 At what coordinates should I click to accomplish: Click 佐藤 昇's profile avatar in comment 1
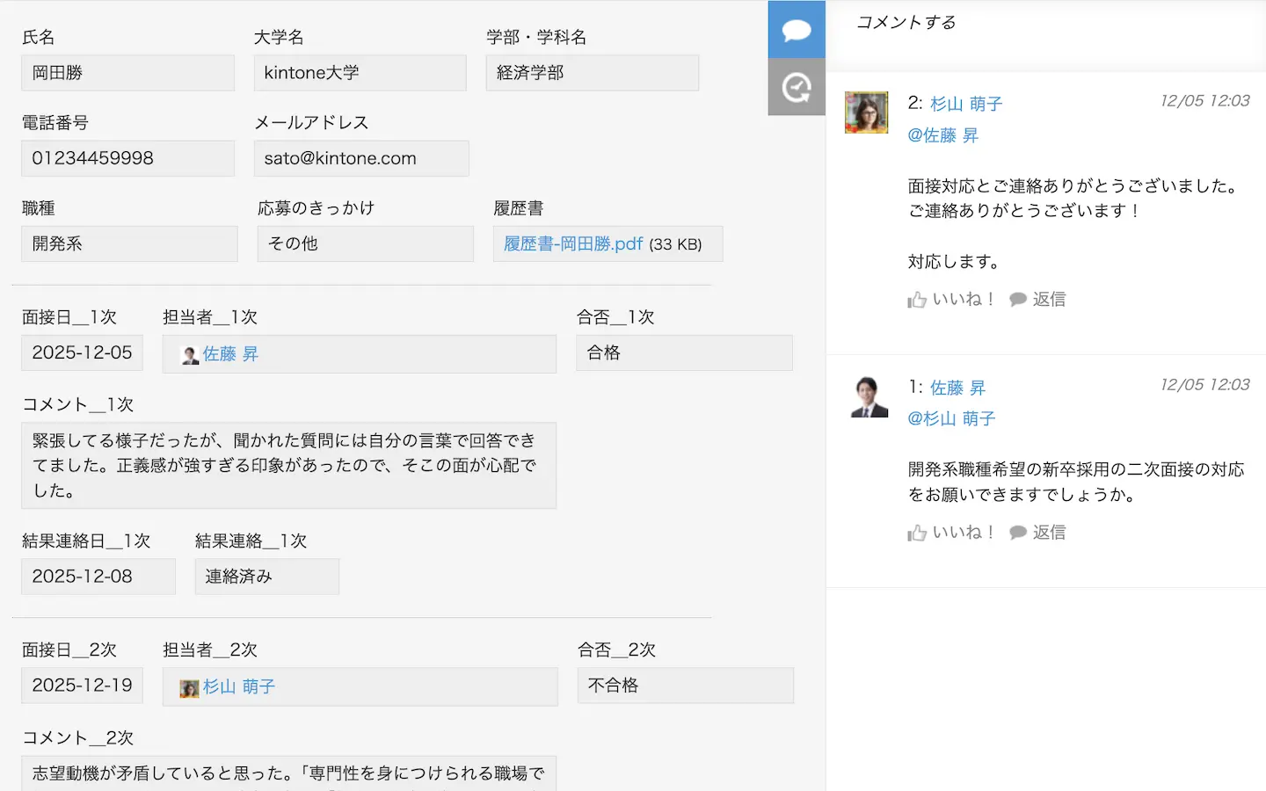point(869,396)
